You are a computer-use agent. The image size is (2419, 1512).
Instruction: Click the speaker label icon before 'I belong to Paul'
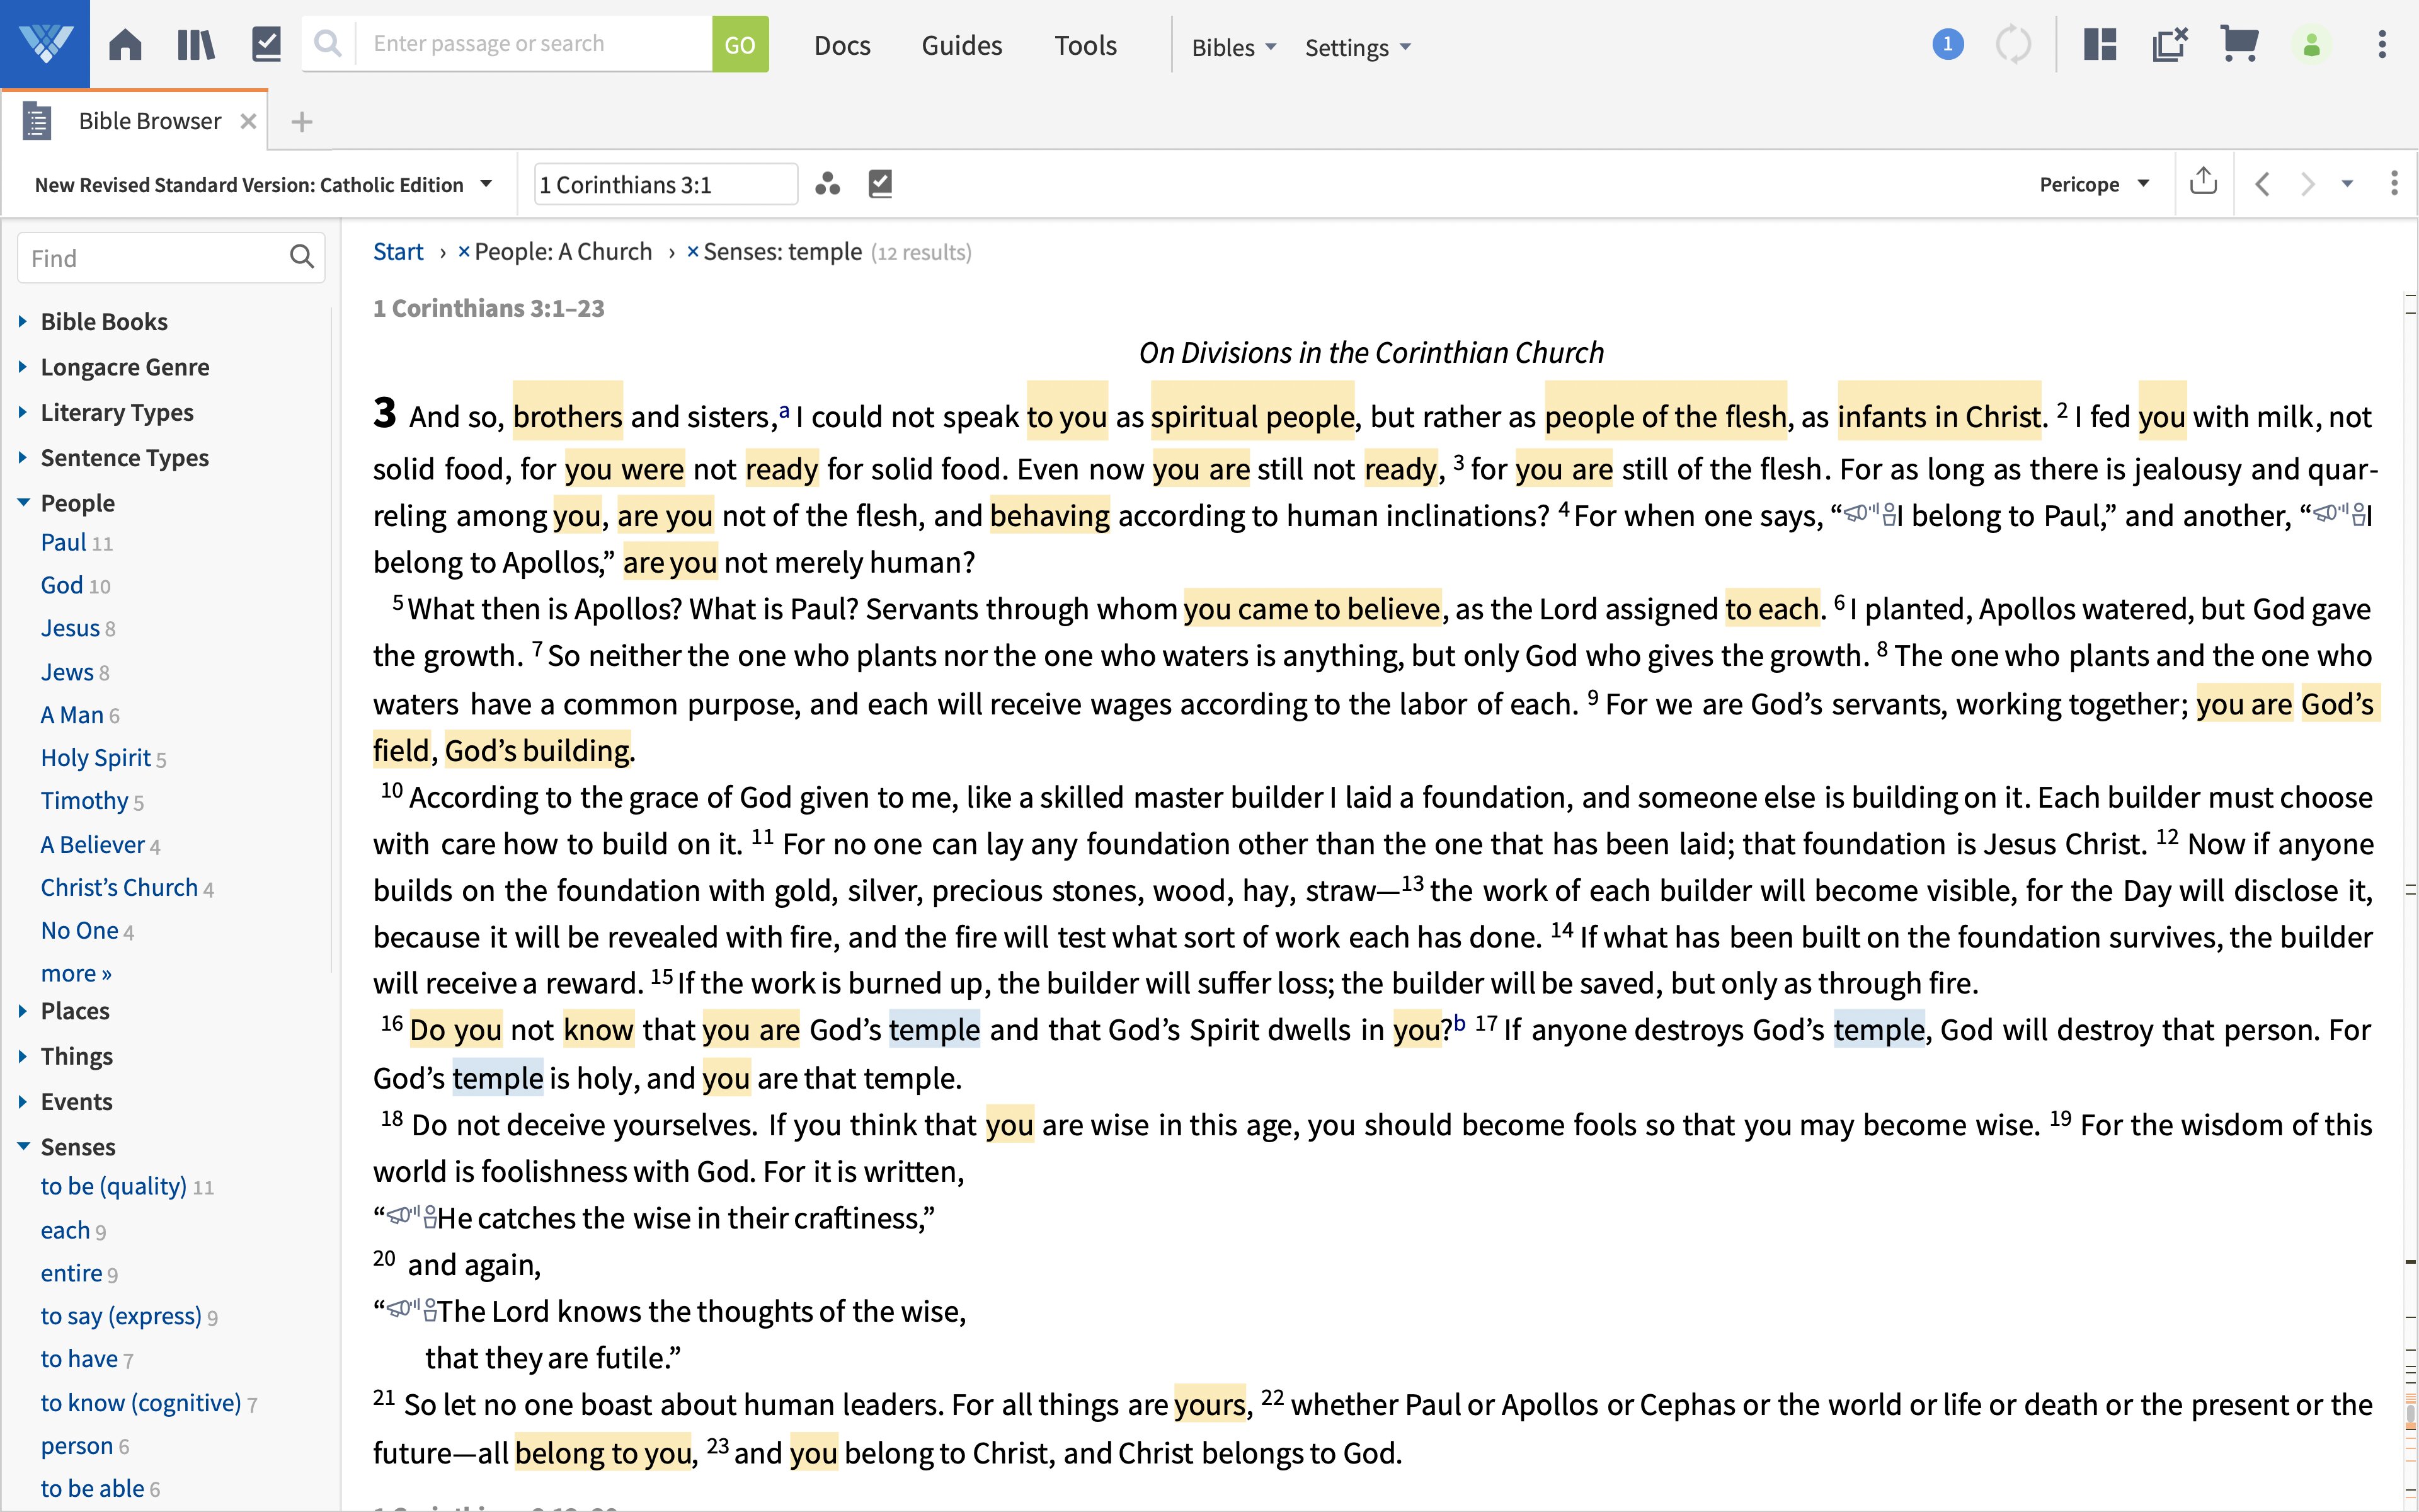click(1869, 515)
